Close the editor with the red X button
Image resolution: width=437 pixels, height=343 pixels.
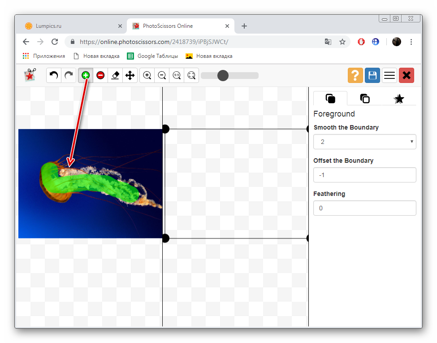[407, 75]
